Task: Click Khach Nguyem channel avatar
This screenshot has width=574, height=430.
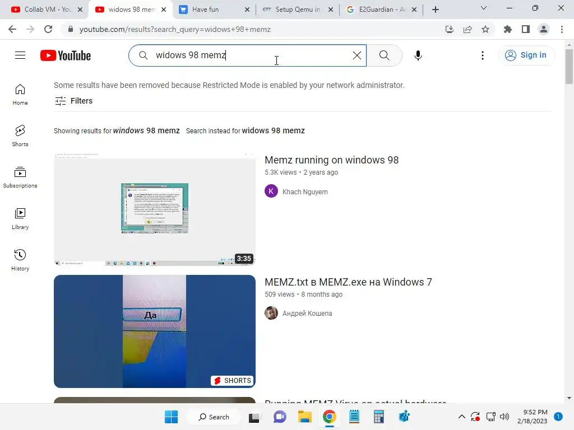Action: (271, 191)
